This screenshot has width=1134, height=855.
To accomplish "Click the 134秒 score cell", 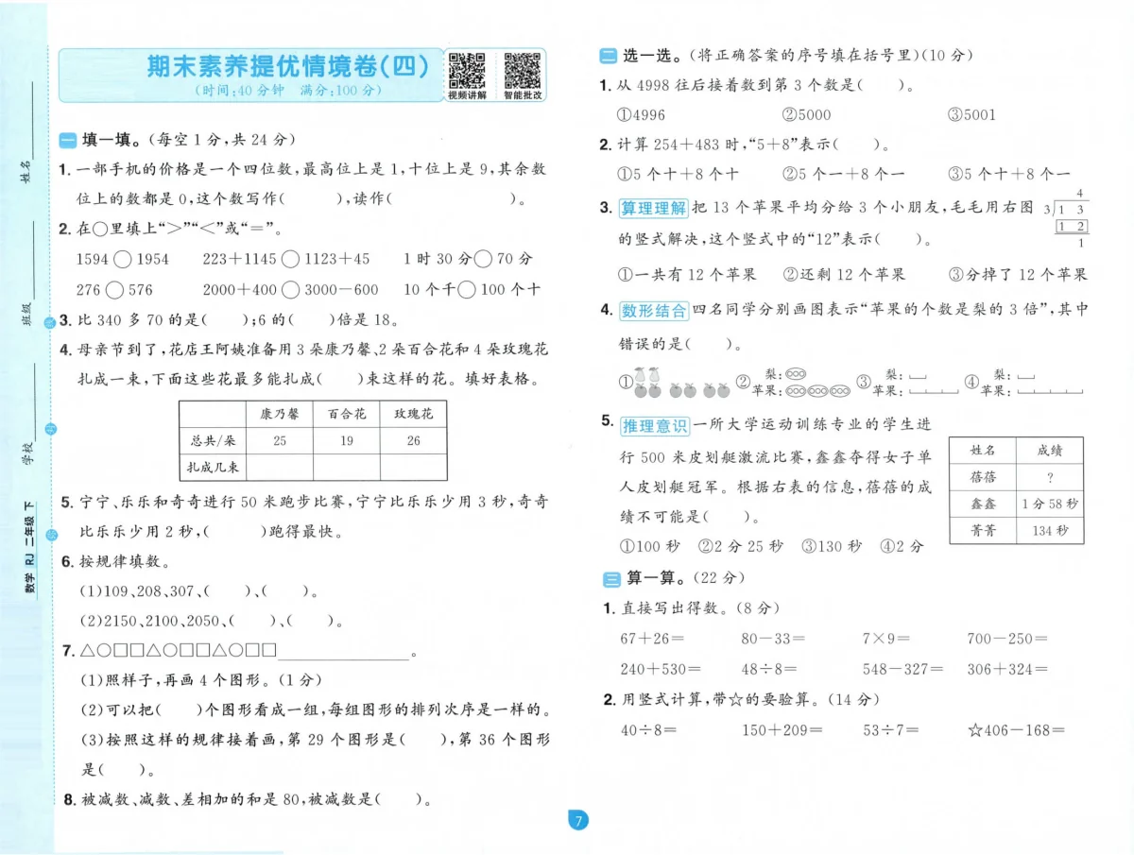I will tap(1049, 530).
